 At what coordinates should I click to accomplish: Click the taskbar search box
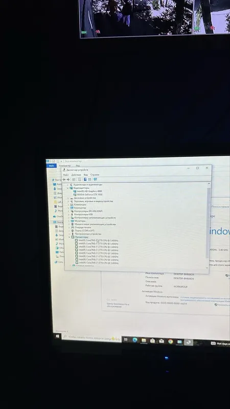point(91,338)
